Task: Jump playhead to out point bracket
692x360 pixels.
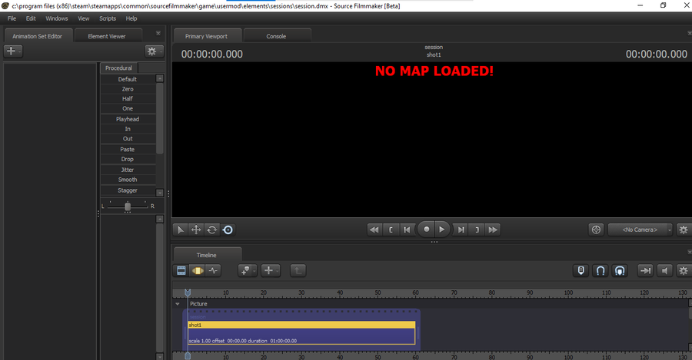Action: coord(477,230)
